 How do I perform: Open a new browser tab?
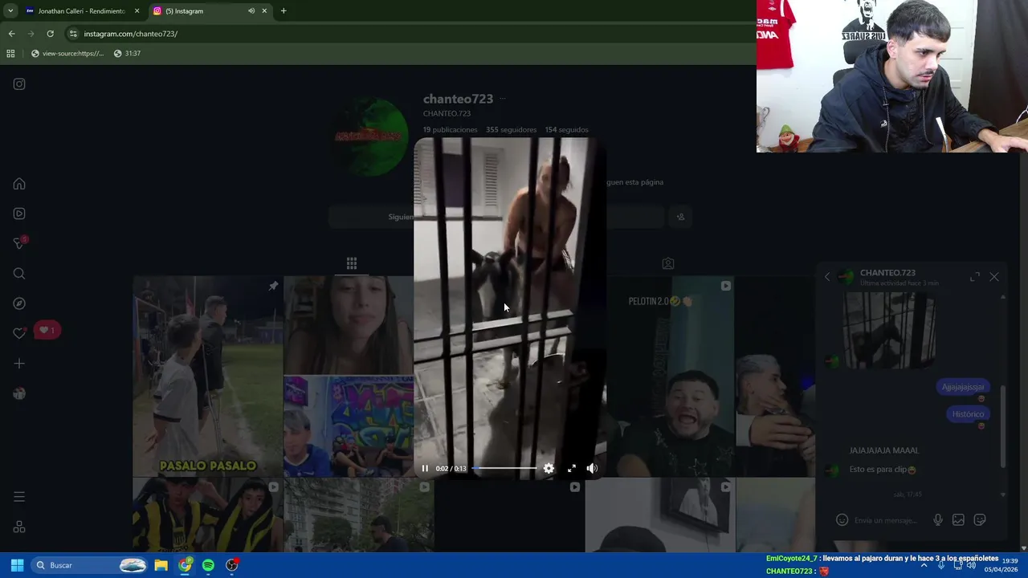(284, 11)
